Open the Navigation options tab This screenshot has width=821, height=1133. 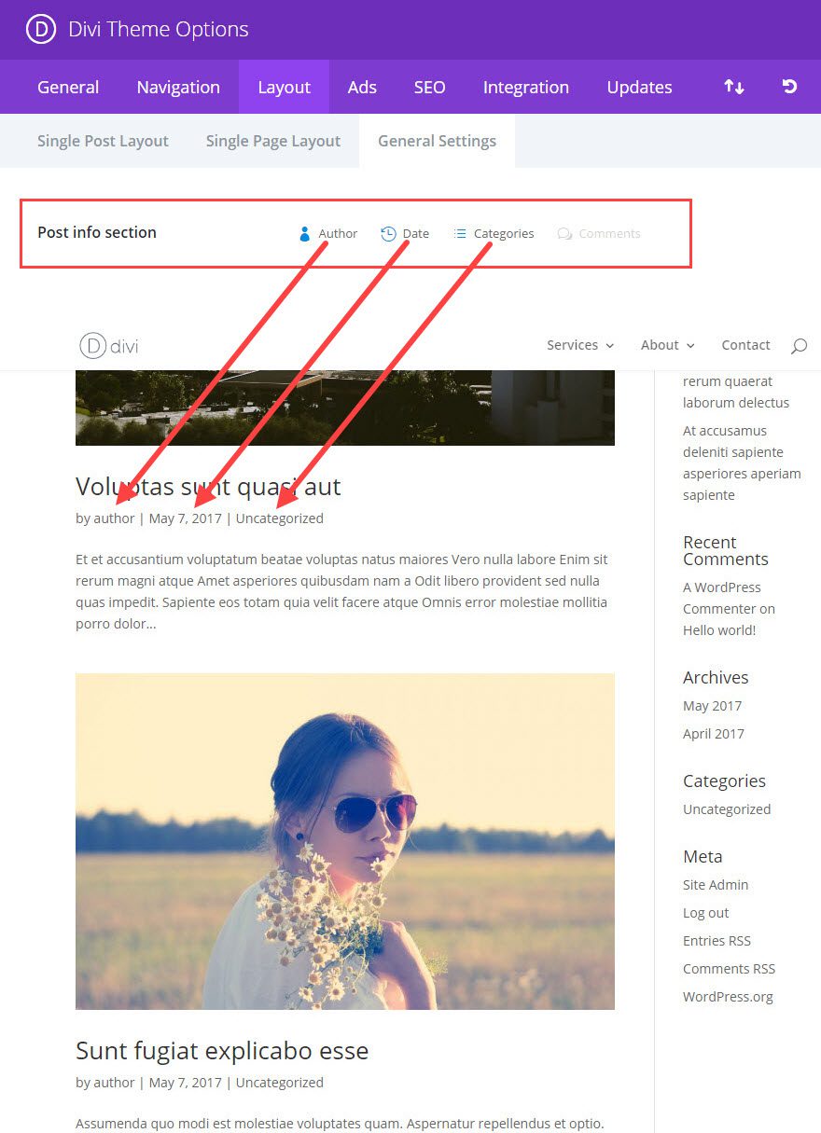point(178,87)
